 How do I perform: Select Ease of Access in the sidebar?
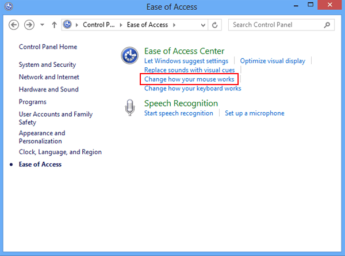tap(40, 164)
